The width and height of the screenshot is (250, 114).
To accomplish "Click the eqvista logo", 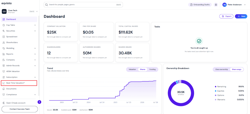I will tap(6, 3).
